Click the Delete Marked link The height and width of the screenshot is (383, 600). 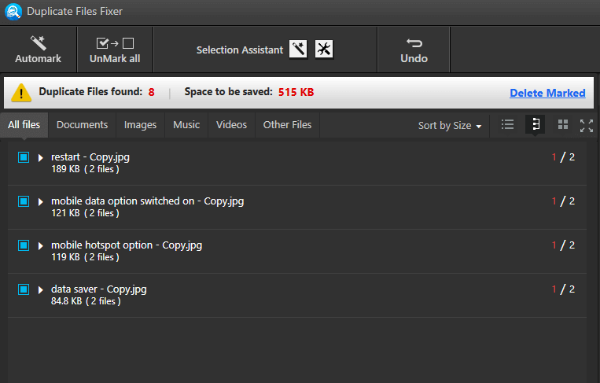coord(547,93)
